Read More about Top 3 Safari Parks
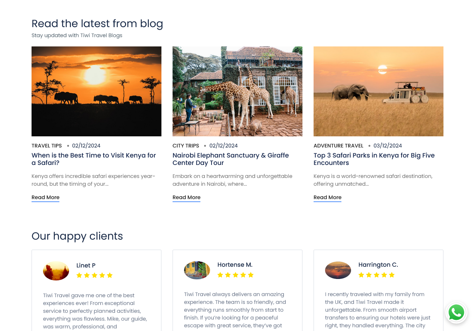The width and height of the screenshot is (475, 331). coord(328,197)
